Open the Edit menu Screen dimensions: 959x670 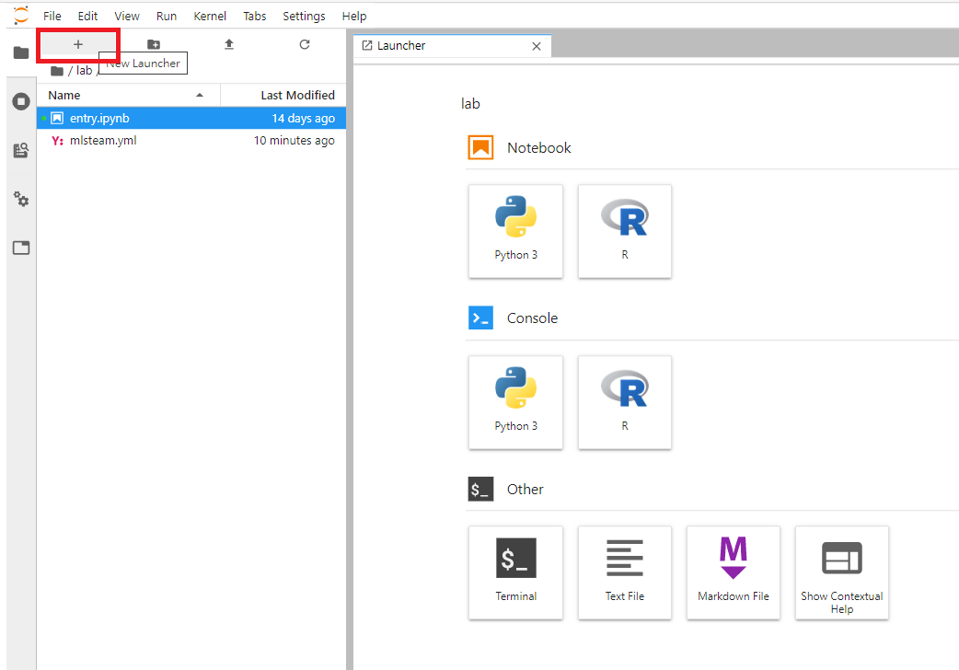[x=87, y=16]
